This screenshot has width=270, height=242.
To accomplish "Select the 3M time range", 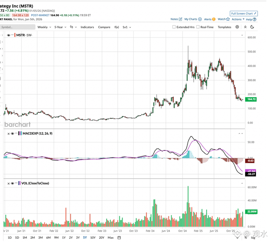I will click(40, 237).
